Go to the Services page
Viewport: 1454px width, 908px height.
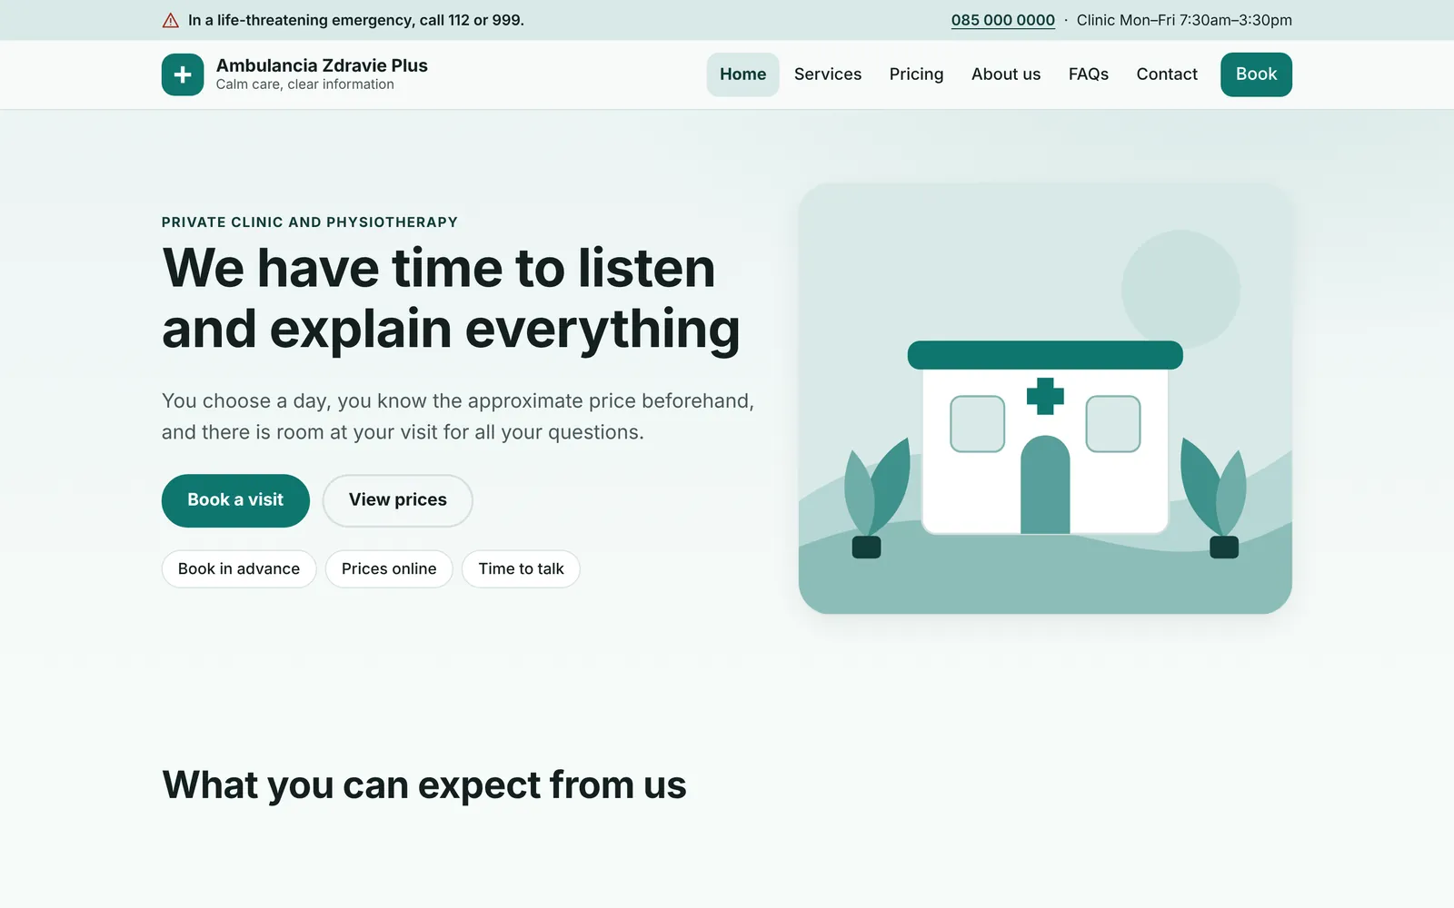tap(828, 74)
